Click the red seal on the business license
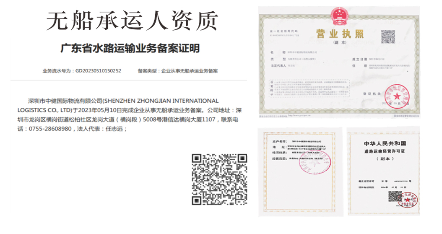 (397, 96)
